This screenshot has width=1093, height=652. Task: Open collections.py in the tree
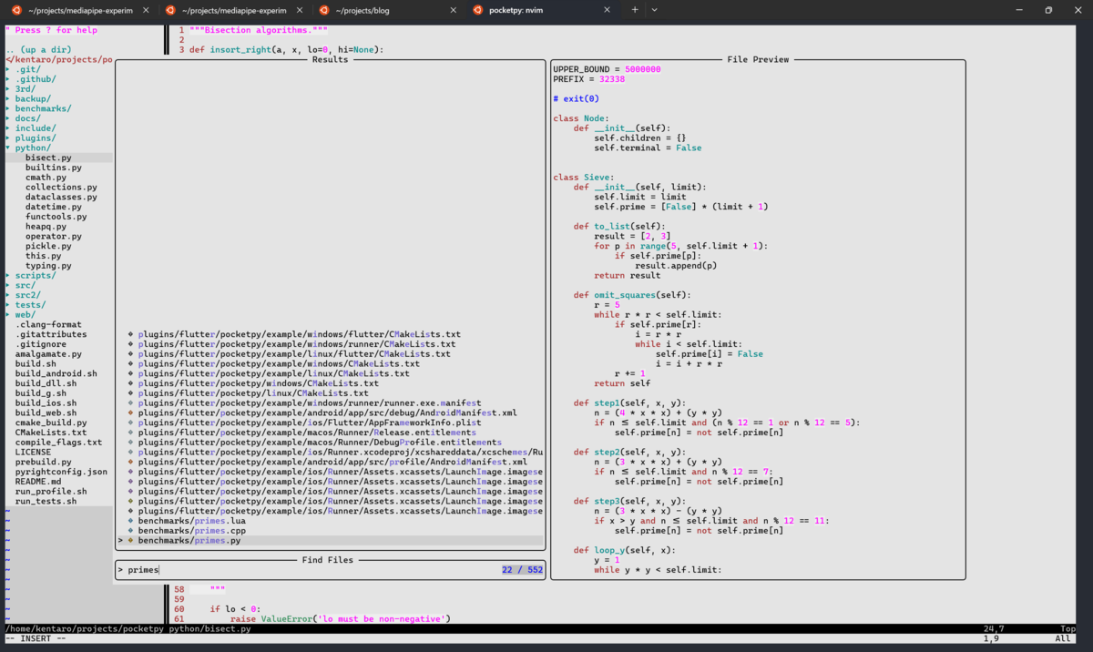tap(61, 187)
